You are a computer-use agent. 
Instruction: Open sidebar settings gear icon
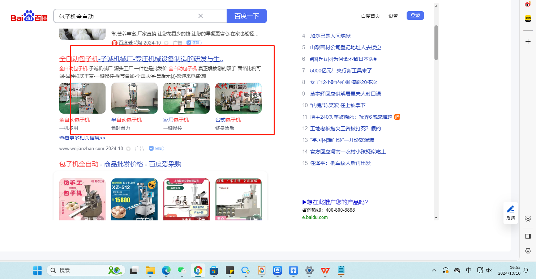coord(528,251)
